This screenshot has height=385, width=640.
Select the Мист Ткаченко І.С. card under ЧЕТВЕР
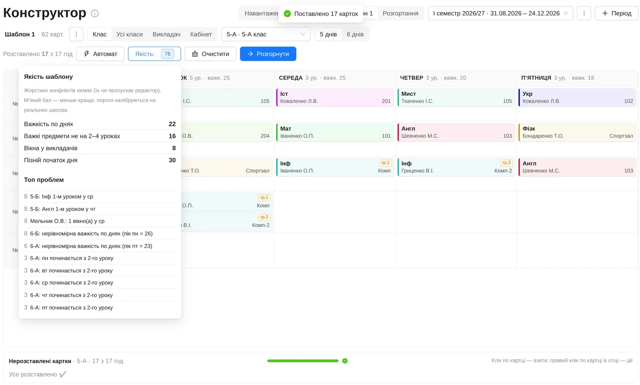point(456,97)
